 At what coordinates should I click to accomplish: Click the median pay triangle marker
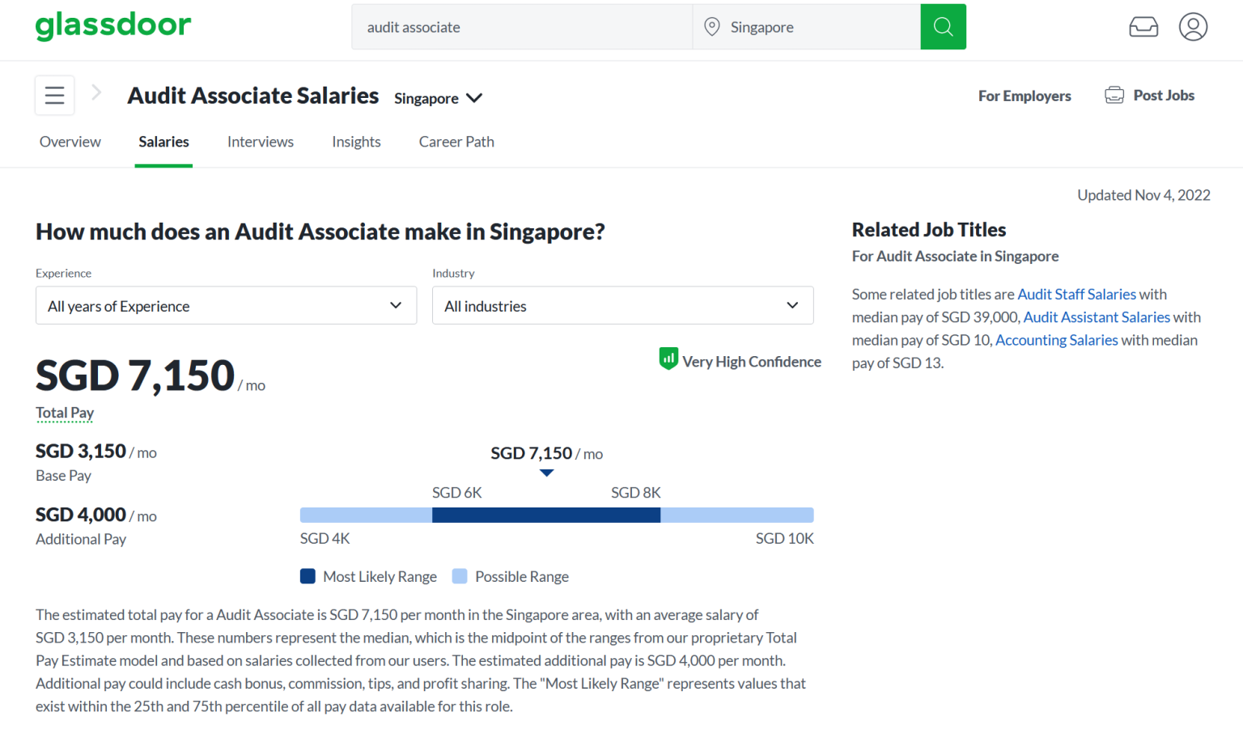(547, 473)
